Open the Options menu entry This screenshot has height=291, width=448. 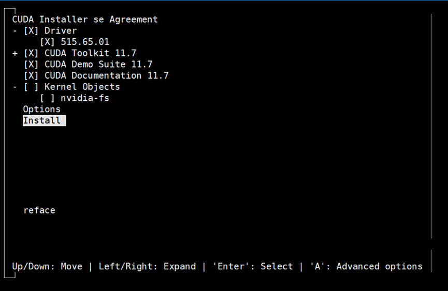point(41,110)
